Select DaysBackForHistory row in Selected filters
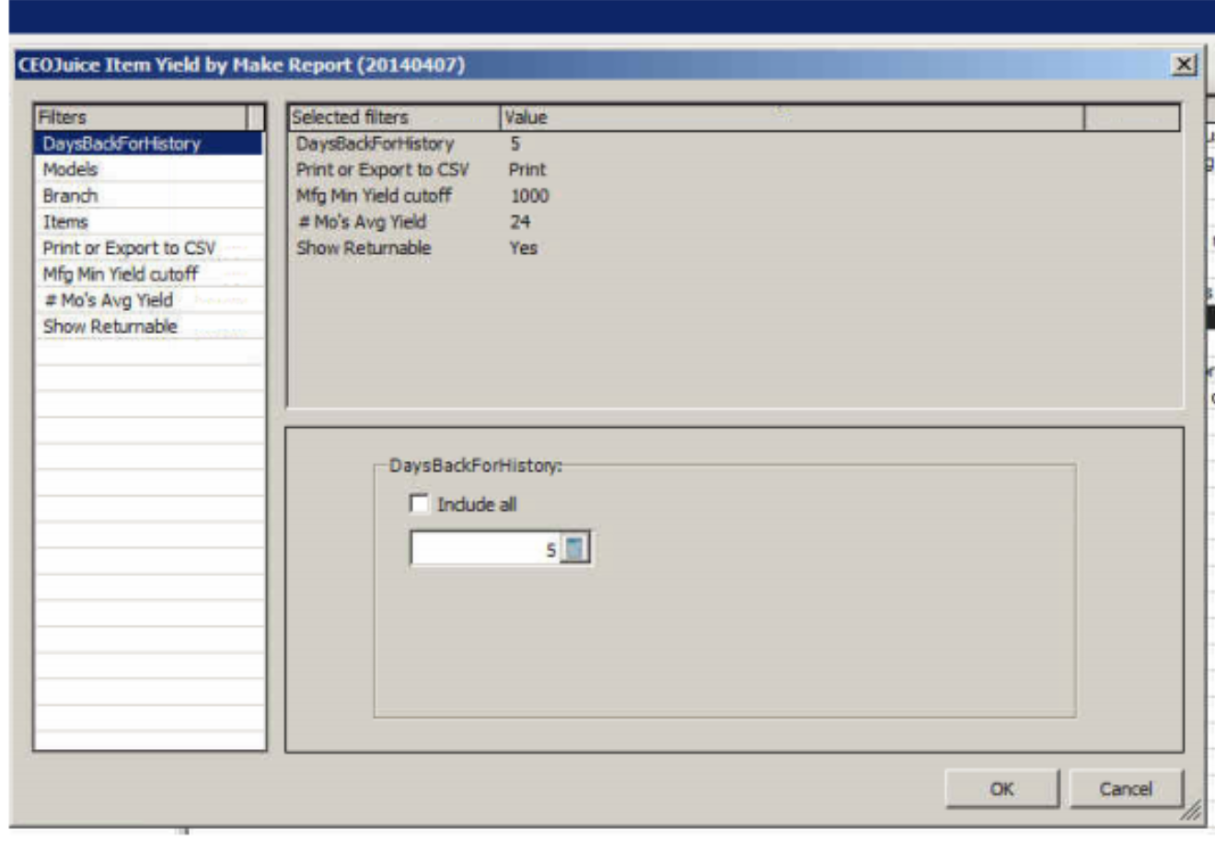The width and height of the screenshot is (1215, 842). click(734, 144)
